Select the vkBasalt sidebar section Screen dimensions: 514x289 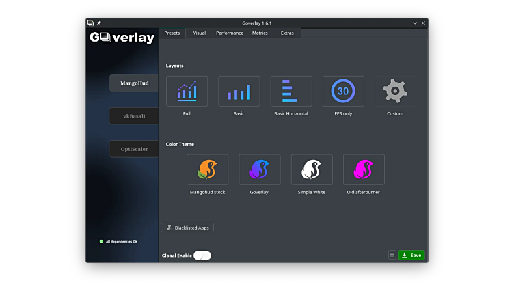[x=134, y=116]
